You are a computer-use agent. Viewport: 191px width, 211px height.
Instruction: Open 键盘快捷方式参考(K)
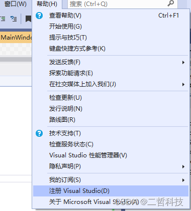click(x=111, y=49)
